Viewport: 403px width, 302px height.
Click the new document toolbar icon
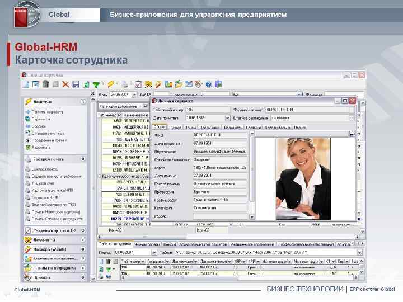point(26,84)
